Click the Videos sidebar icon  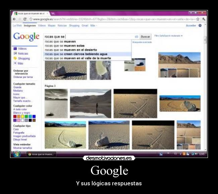(x=15, y=48)
